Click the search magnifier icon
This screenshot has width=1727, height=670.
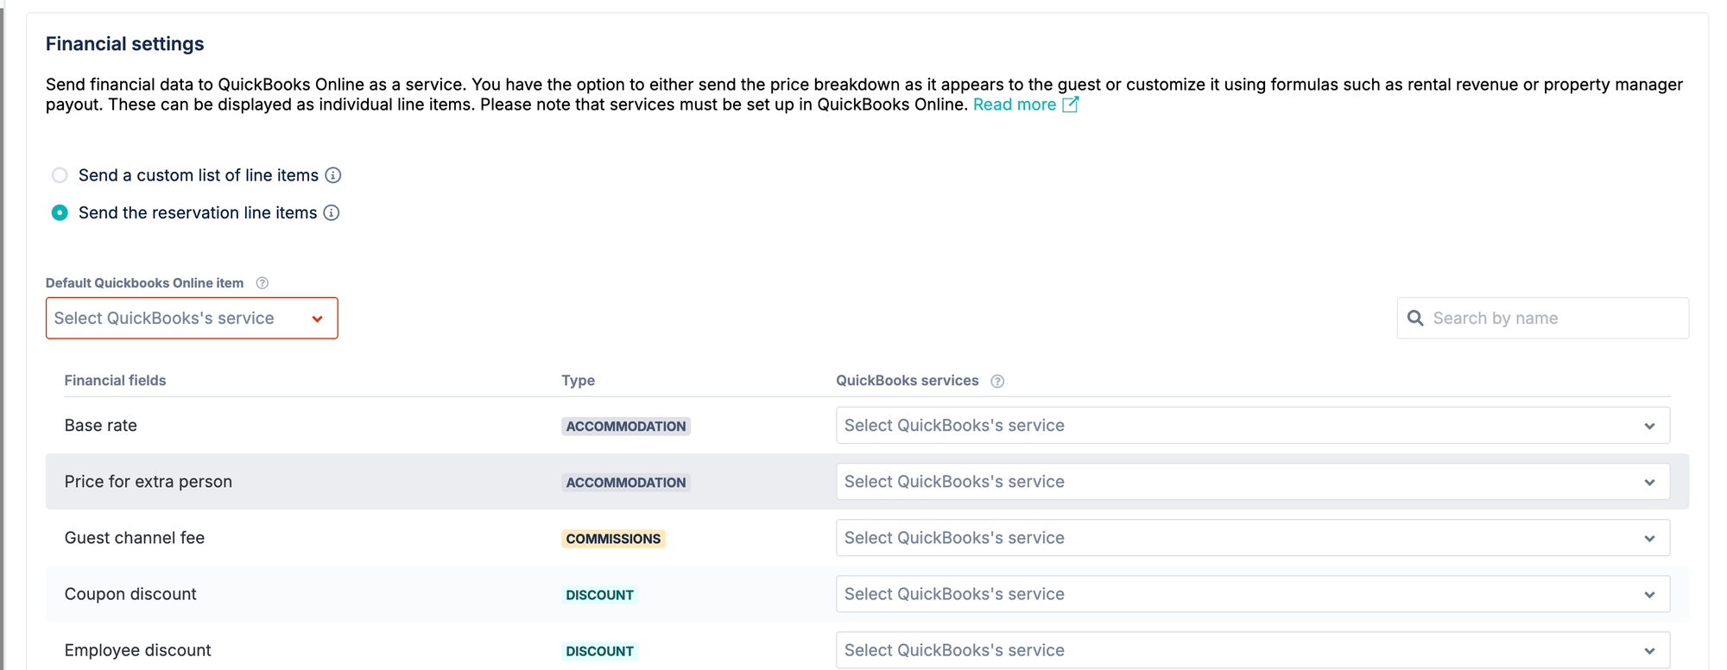(1415, 318)
